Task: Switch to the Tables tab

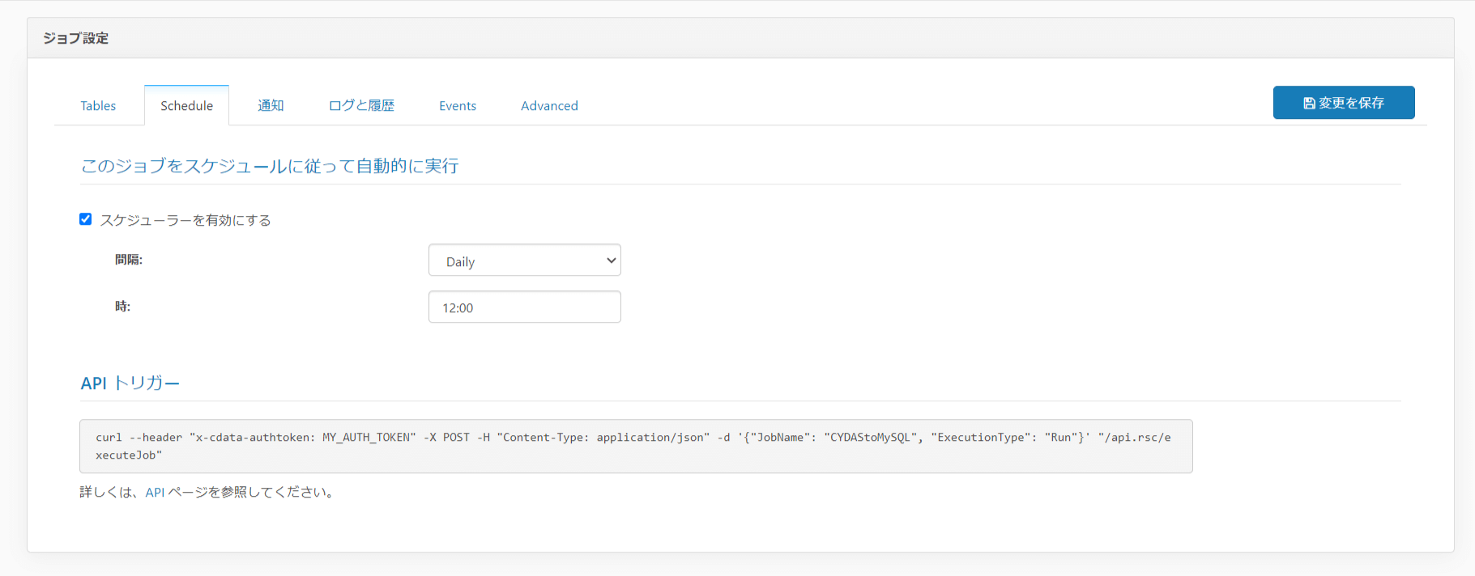Action: pyautogui.click(x=98, y=106)
